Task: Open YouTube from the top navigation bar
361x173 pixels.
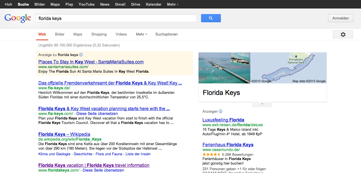Action: [86, 5]
